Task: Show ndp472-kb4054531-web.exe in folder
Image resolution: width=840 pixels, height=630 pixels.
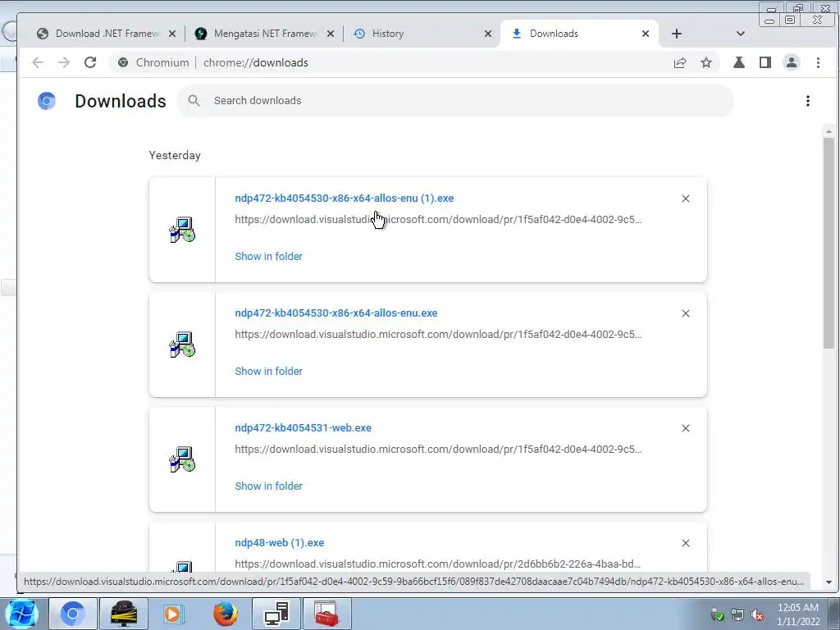Action: point(268,486)
